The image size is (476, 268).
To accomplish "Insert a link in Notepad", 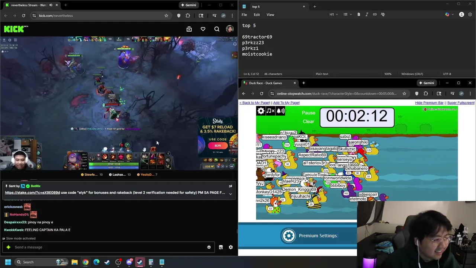I will click(x=375, y=15).
